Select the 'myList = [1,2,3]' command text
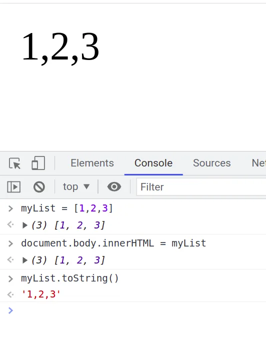Image resolution: width=266 pixels, height=337 pixels. pyautogui.click(x=67, y=208)
